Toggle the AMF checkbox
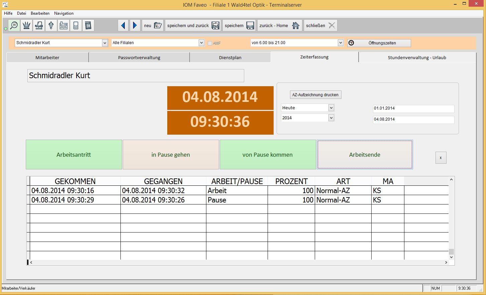The image size is (486, 295). click(x=210, y=43)
